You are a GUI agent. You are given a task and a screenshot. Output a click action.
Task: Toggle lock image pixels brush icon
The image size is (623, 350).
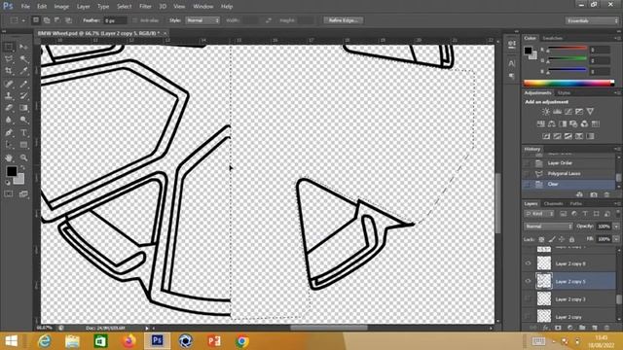(552, 239)
